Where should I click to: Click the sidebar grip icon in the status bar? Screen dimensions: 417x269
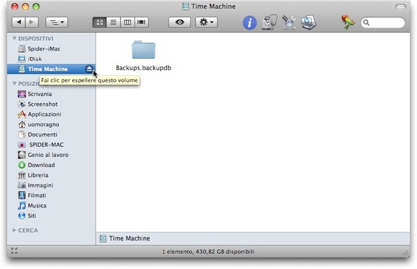click(14, 251)
